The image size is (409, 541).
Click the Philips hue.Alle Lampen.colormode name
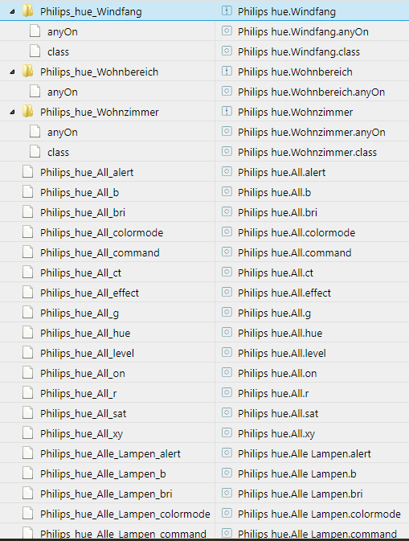point(319,514)
